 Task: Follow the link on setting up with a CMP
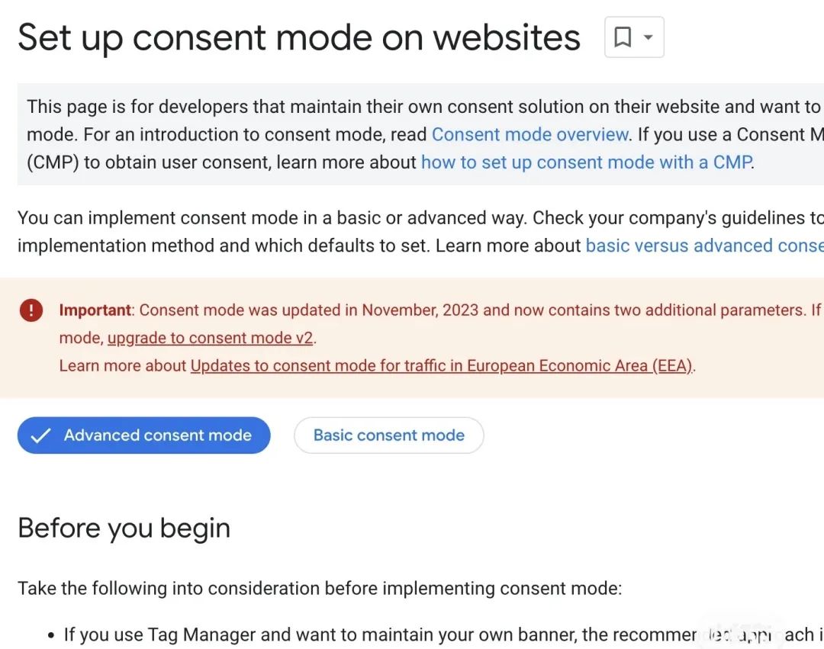click(x=586, y=162)
